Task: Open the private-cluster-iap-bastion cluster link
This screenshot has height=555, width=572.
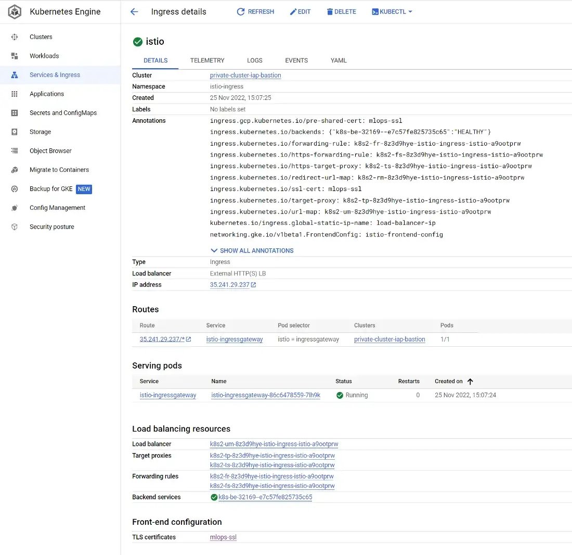Action: 245,75
